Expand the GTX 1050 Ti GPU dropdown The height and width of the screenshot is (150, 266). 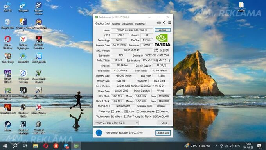(x=116, y=123)
